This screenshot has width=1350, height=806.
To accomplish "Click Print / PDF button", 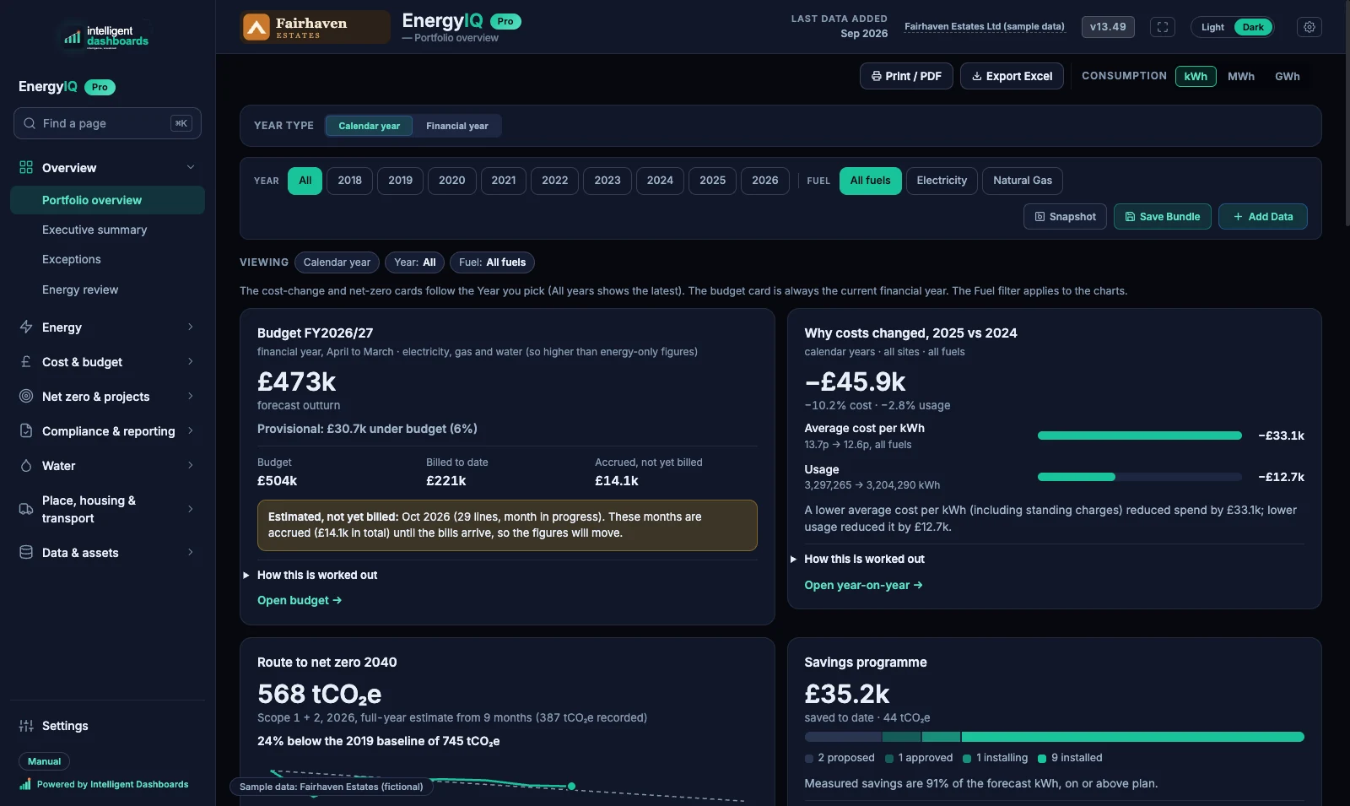I will [x=906, y=76].
